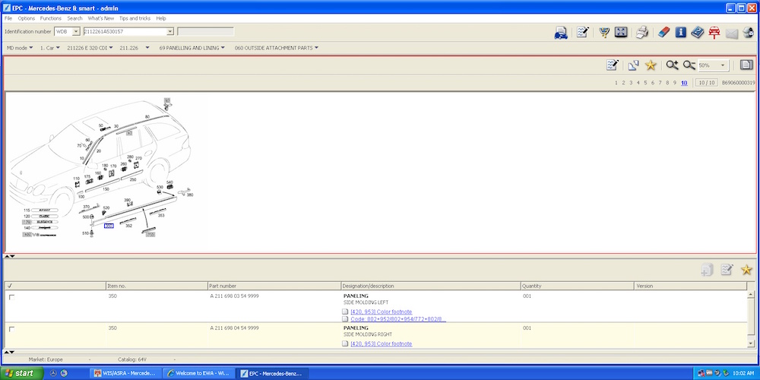Switch to full screen view icon

pyautogui.click(x=621, y=33)
